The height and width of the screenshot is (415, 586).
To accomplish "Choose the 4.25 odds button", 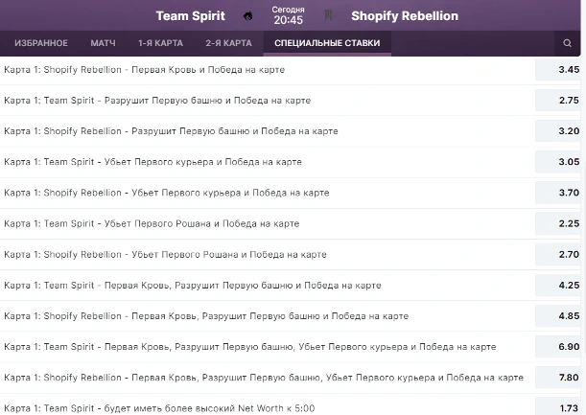I will [558, 285].
